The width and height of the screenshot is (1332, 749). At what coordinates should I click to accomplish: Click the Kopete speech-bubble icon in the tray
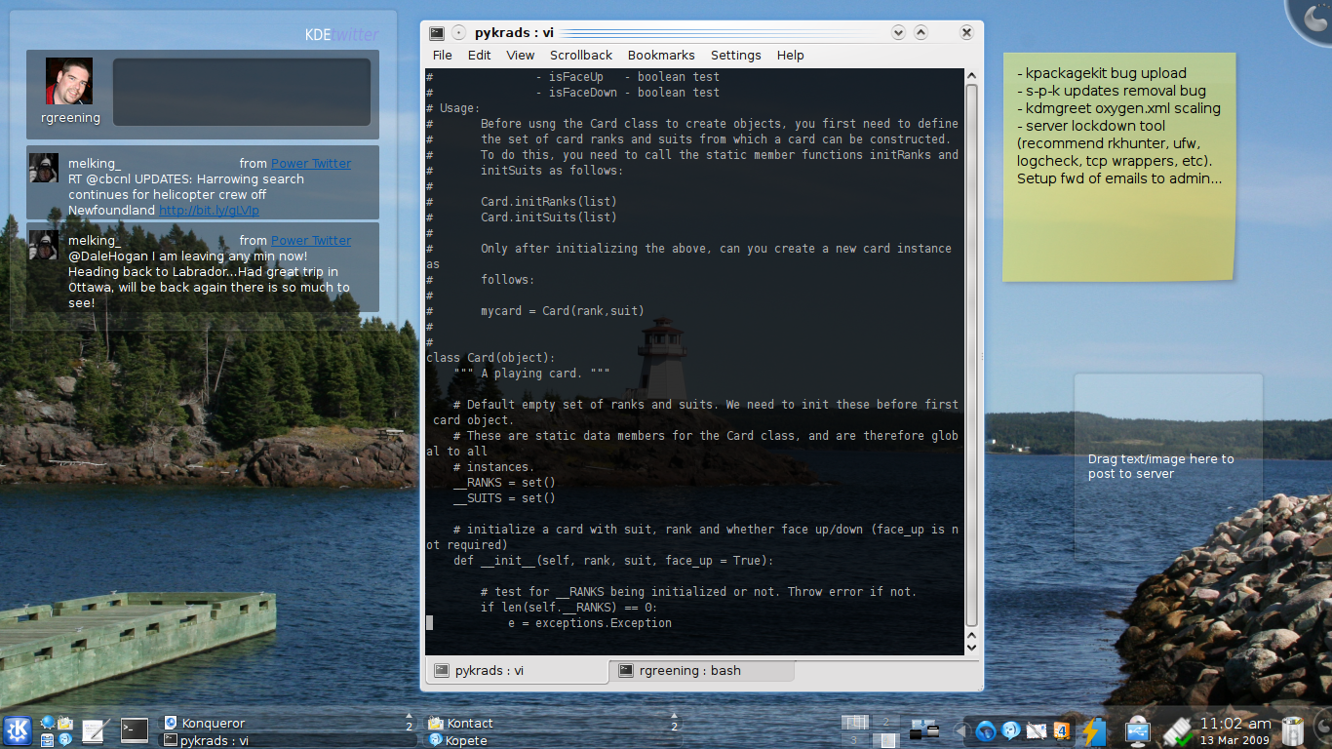click(x=1010, y=731)
